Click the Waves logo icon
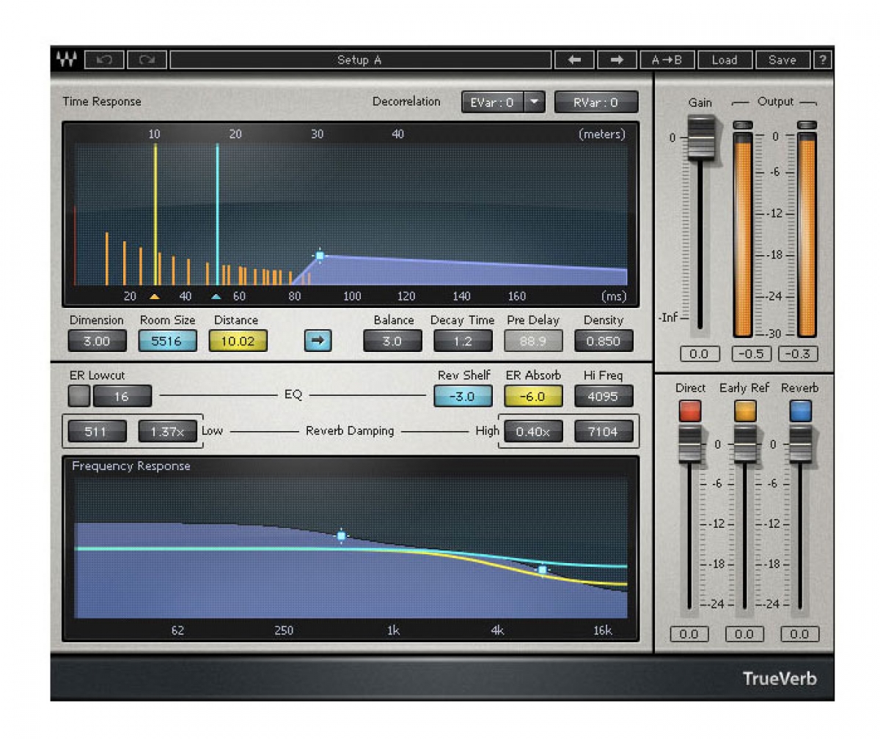Image resolution: width=880 pixels, height=739 pixels. coord(67,60)
